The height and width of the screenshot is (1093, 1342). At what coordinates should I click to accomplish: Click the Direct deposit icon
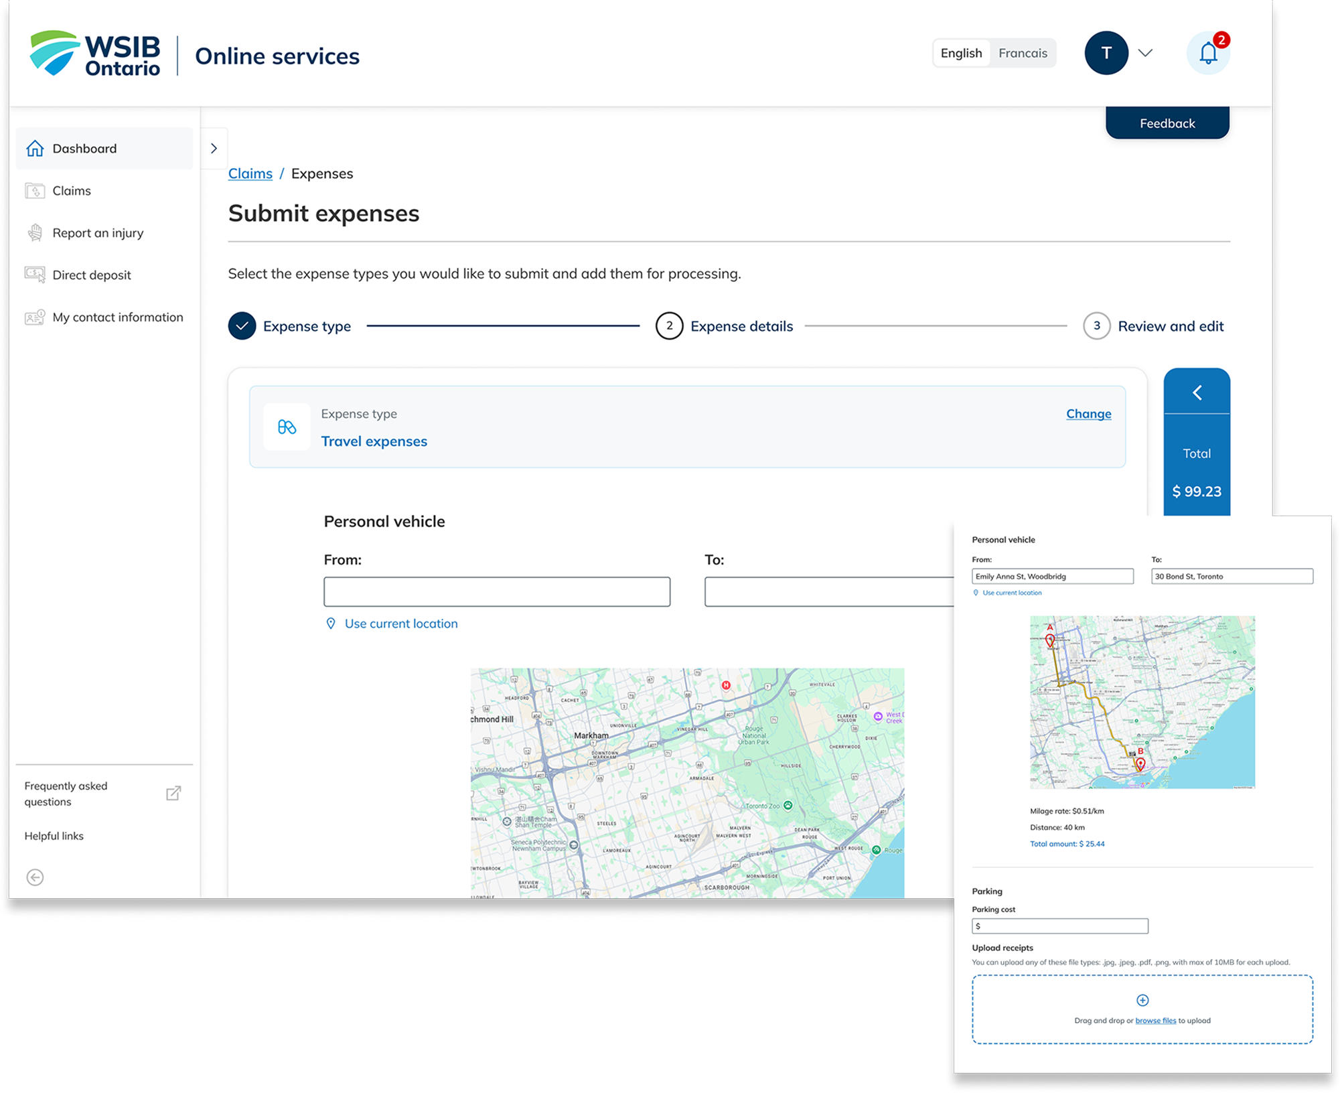pos(35,275)
